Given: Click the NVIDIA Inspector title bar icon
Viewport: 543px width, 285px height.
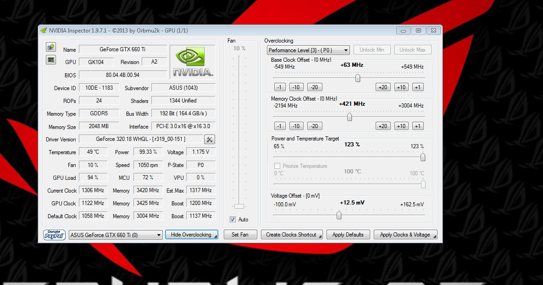Looking at the screenshot, I should point(44,30).
